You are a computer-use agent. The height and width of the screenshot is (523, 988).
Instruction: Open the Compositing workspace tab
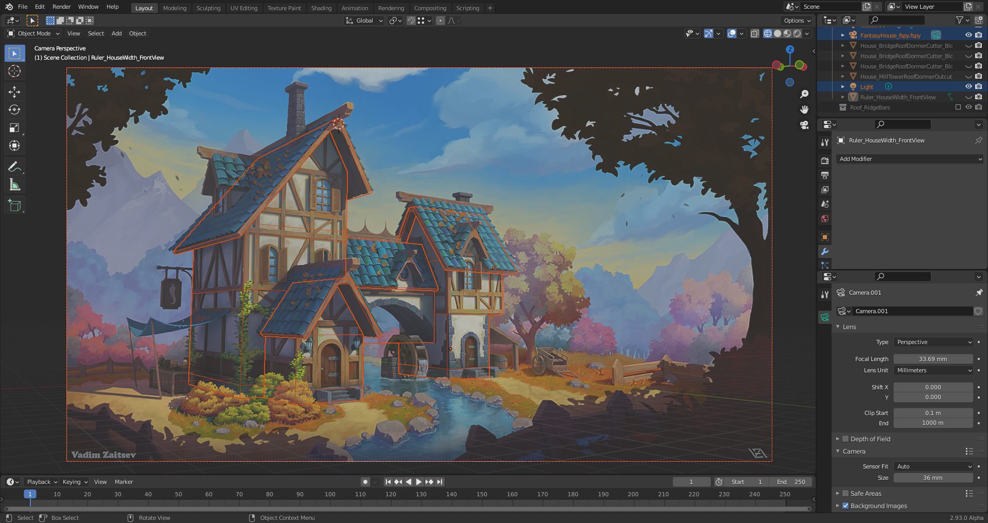pos(430,8)
